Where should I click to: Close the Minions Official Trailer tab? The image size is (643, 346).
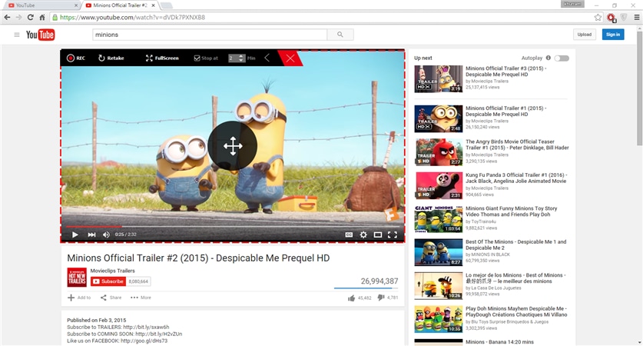point(154,5)
